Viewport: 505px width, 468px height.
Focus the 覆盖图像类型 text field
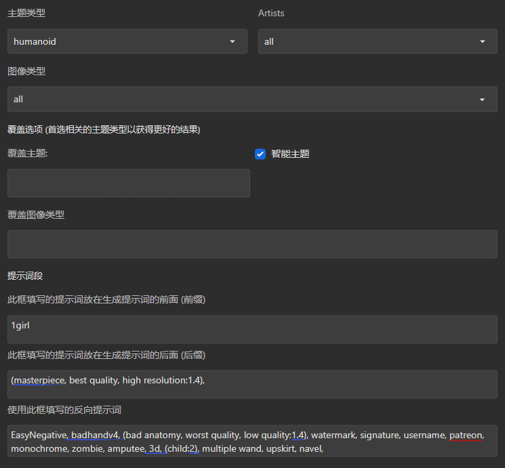[252, 244]
